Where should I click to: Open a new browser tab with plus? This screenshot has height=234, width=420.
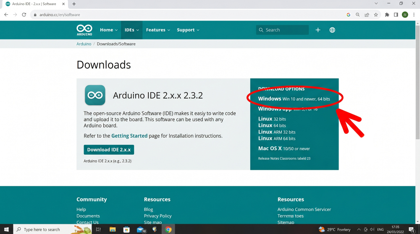74,4
